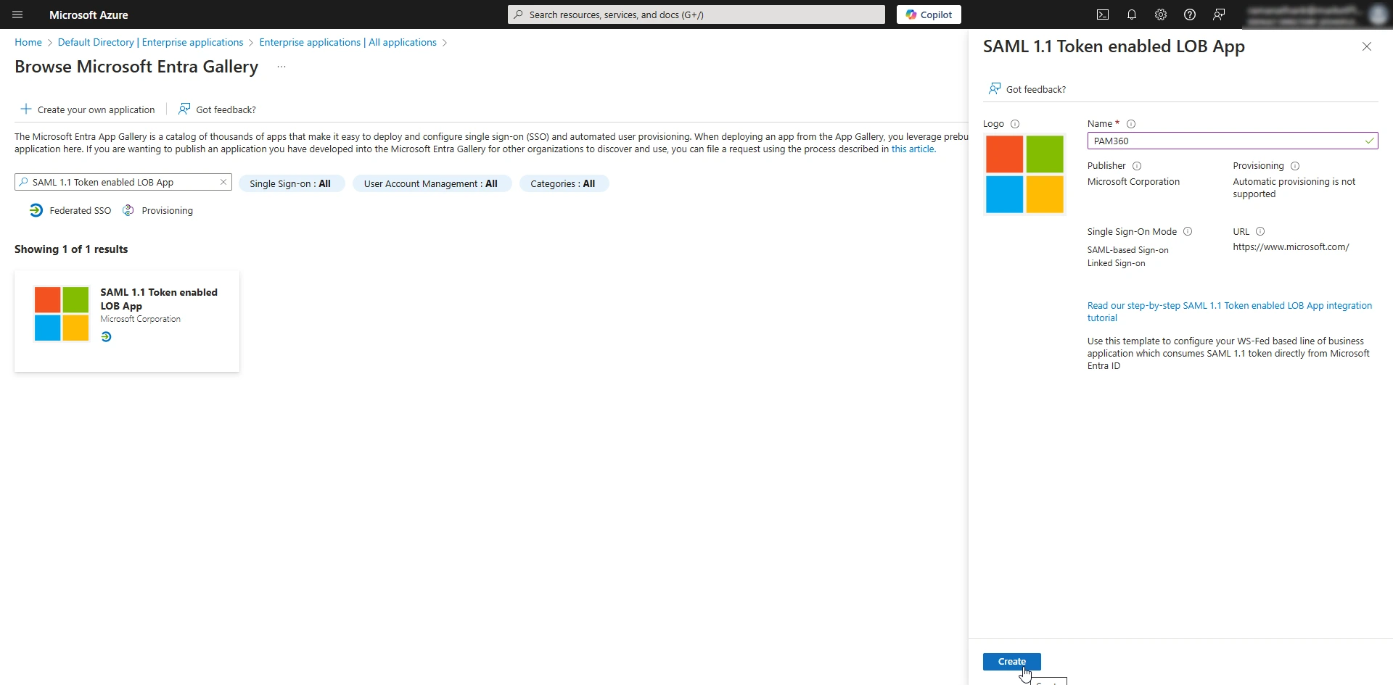Screen dimensions: 1393x685
Task: Click the app logo color tiles
Action: 1024,173
